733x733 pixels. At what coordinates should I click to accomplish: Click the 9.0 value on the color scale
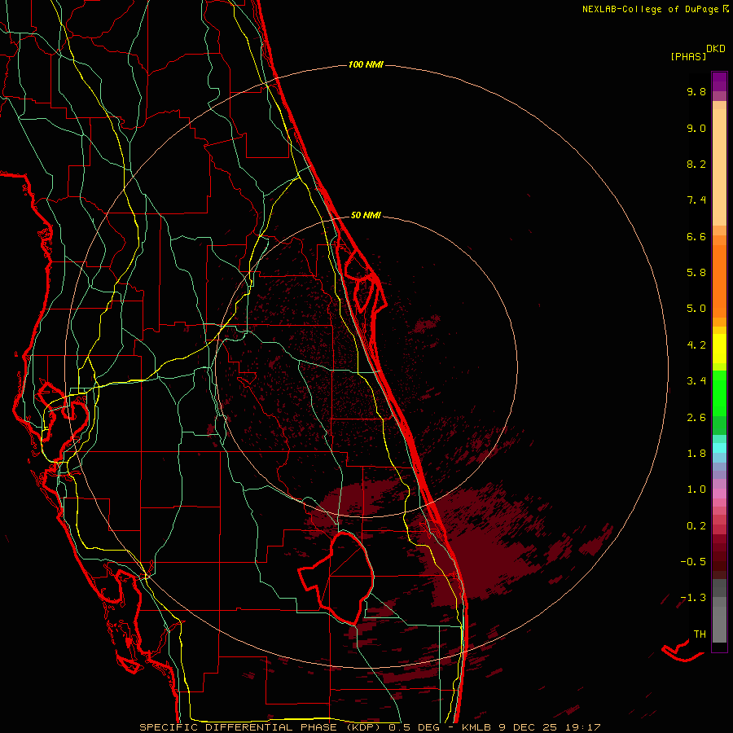pyautogui.click(x=696, y=128)
